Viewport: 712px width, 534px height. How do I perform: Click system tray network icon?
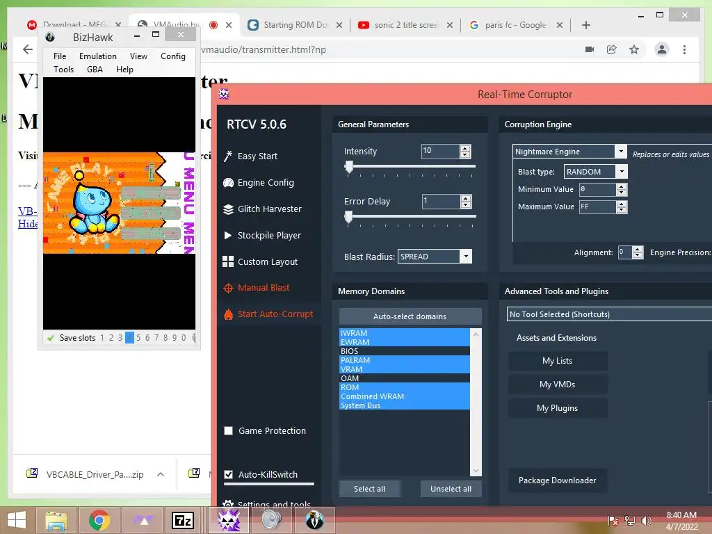coord(630,520)
